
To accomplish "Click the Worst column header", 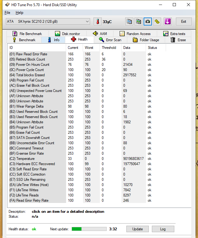I will click(x=91, y=48).
